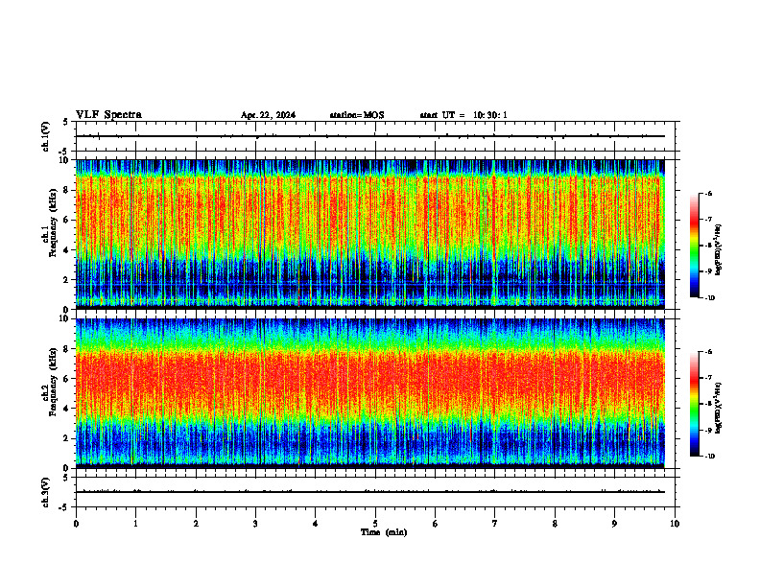Click ch.2 frequency tick label "8"
The image size is (760, 587).
click(67, 349)
